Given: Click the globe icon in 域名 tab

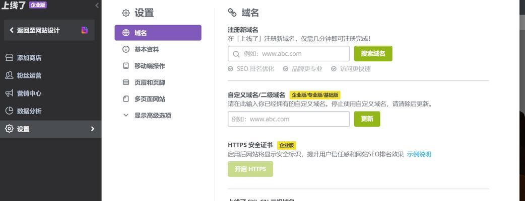Looking at the screenshot, I should (126, 33).
